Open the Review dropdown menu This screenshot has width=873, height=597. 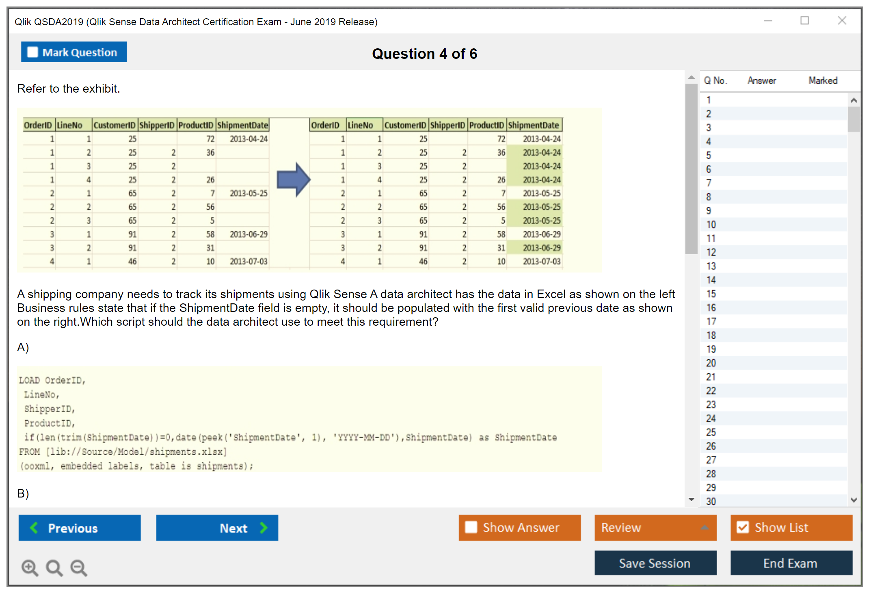704,528
